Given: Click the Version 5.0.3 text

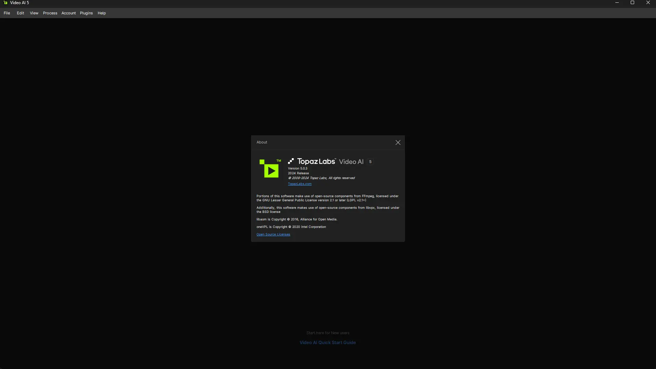Looking at the screenshot, I should pos(297,168).
